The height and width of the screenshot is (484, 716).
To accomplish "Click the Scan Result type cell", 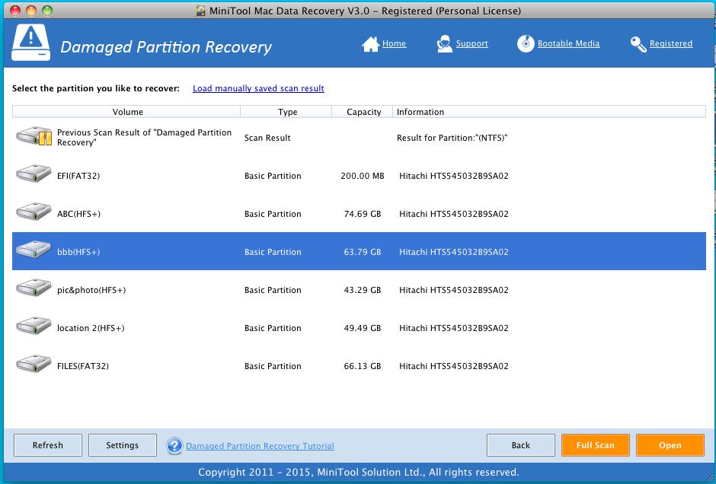I will tap(267, 138).
